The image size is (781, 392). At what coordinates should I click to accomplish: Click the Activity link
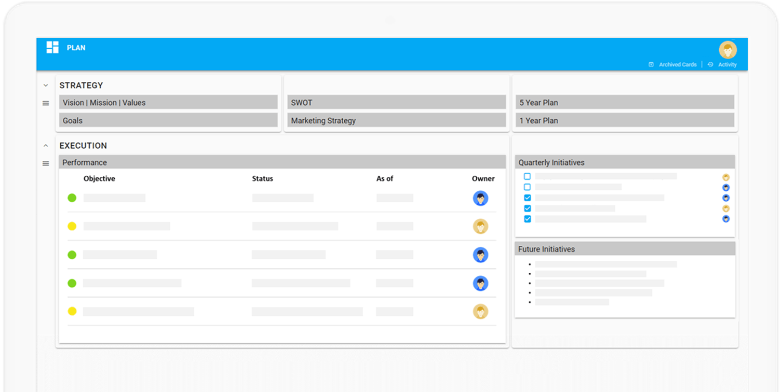tap(727, 65)
